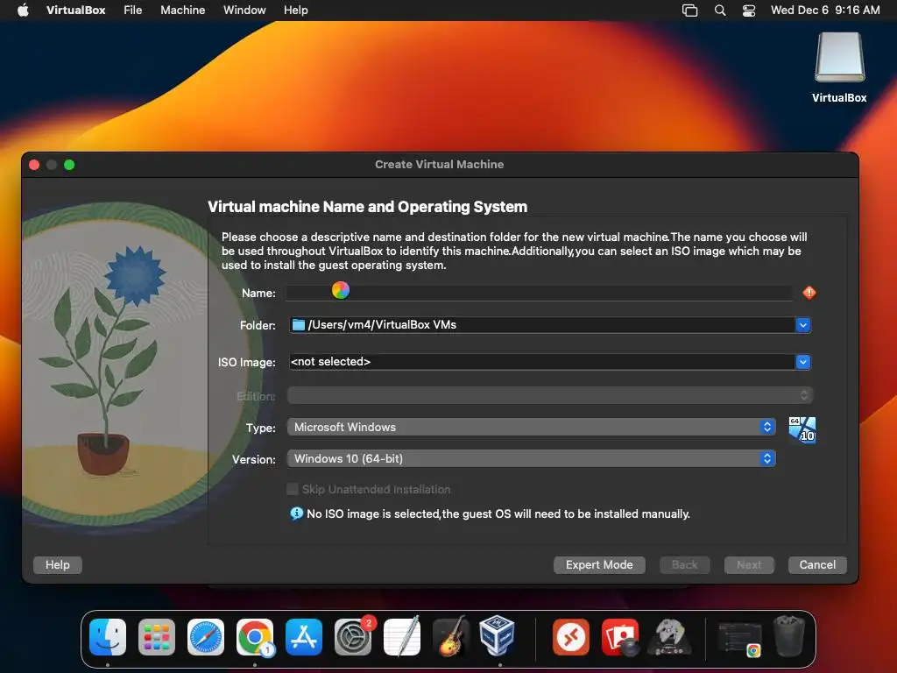This screenshot has height=673, width=897.
Task: Open TextEdit from the dock
Action: tap(402, 637)
